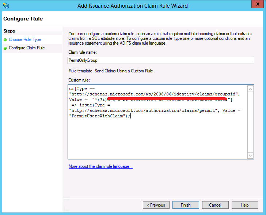Screen dimensions: 266x215
Task: Click green bullet beside Choose Rule Type
Action: pyautogui.click(x=5, y=40)
